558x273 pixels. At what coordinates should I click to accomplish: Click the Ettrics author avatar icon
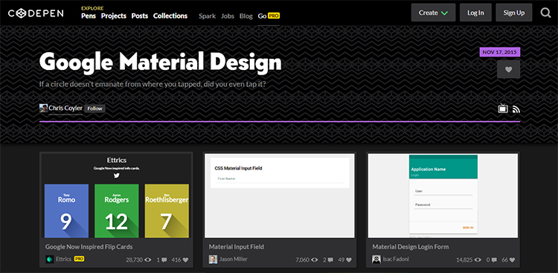pos(49,260)
